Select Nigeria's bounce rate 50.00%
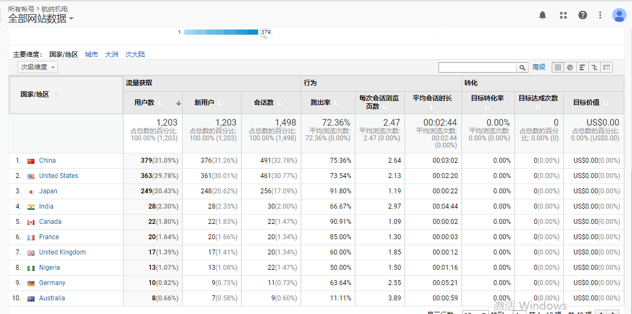The image size is (632, 314). (x=341, y=268)
